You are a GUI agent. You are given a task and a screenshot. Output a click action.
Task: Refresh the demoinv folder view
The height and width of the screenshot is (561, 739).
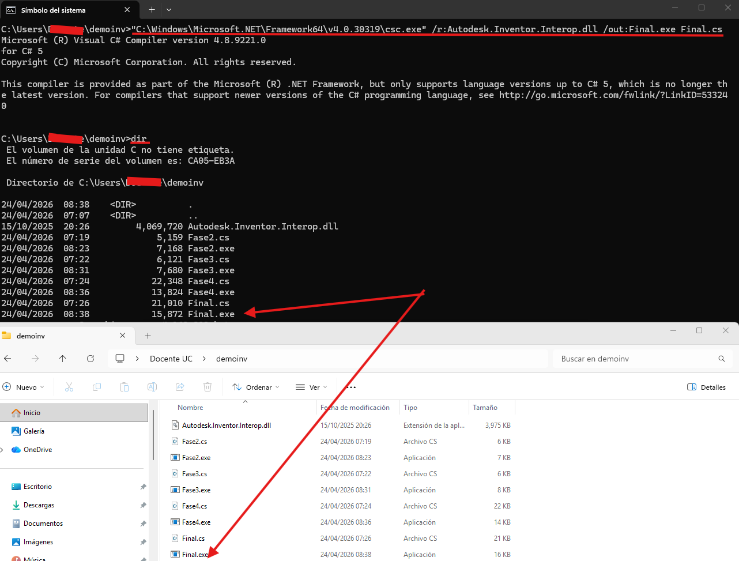91,359
